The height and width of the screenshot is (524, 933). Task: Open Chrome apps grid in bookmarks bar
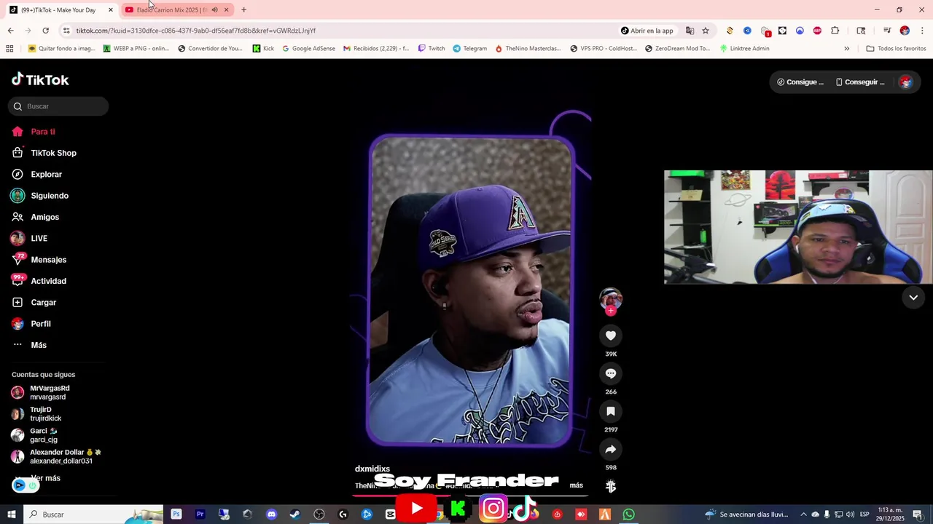click(9, 49)
